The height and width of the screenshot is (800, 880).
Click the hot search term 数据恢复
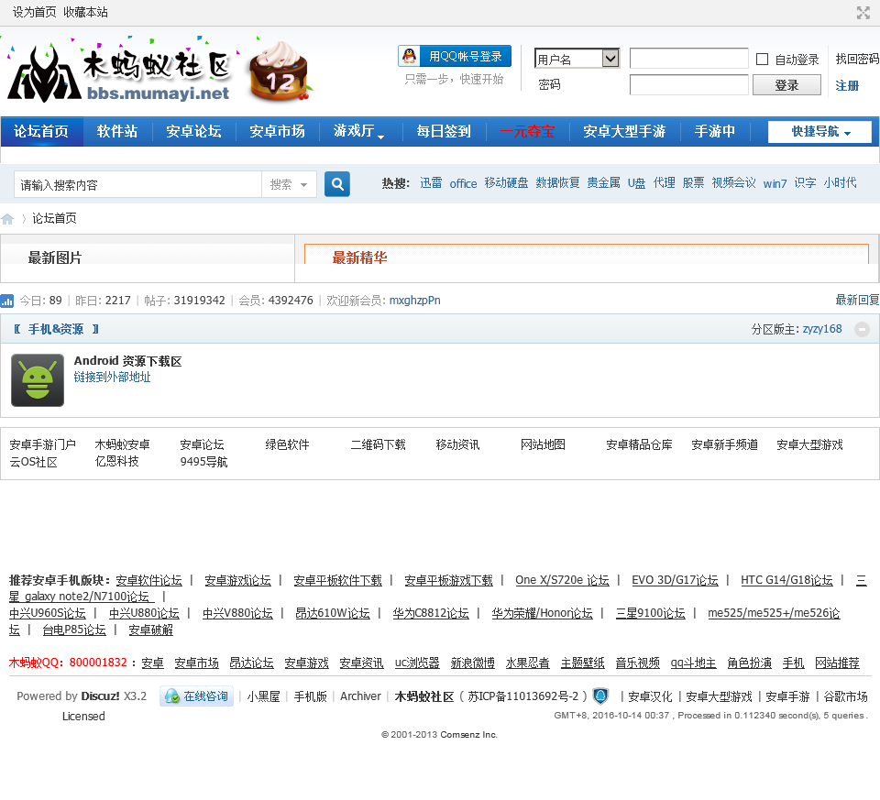(x=557, y=183)
